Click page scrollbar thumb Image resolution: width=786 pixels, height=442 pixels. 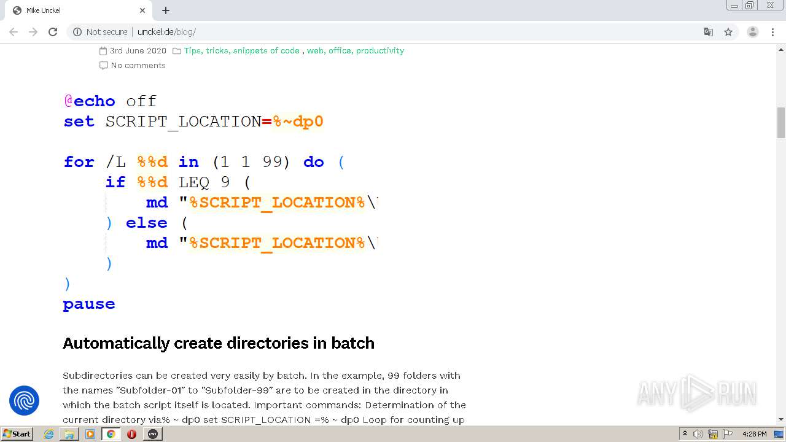781,123
